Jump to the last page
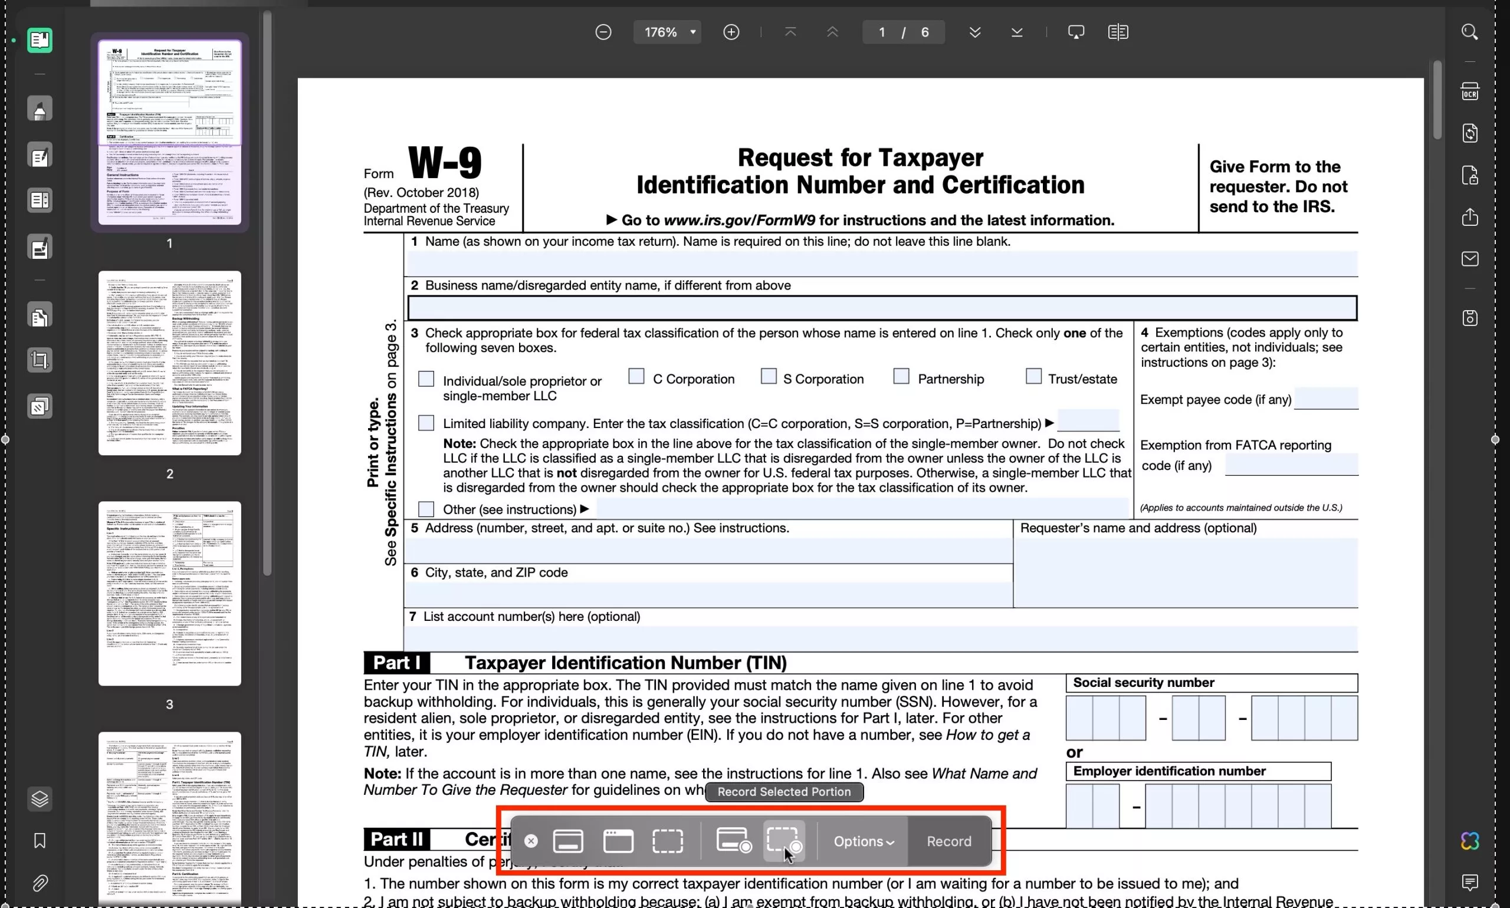 tap(1017, 32)
